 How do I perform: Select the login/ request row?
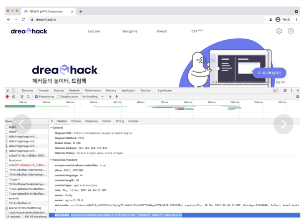pyautogui.click(x=27, y=127)
